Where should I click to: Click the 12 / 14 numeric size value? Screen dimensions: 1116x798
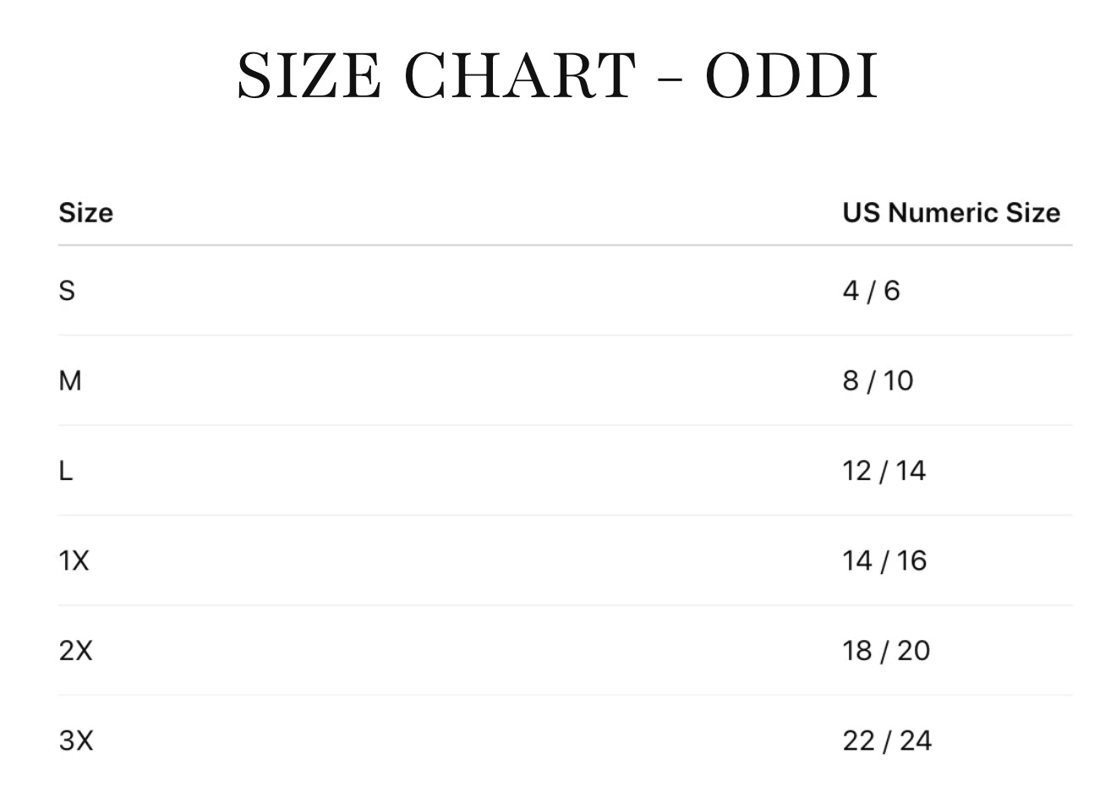[883, 471]
